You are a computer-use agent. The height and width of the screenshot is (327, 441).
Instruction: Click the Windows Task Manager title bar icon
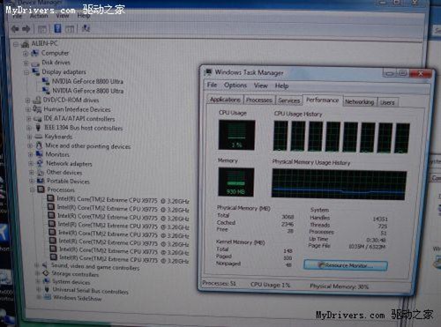click(x=208, y=72)
